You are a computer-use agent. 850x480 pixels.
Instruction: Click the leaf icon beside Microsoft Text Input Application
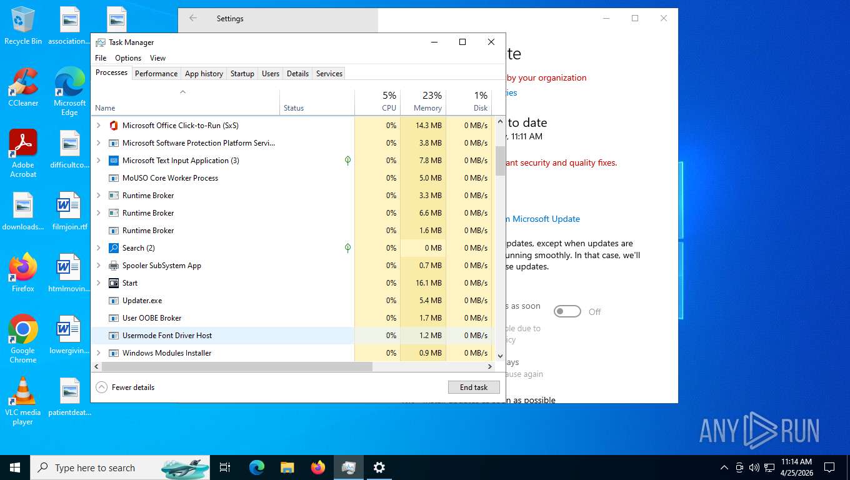point(347,161)
